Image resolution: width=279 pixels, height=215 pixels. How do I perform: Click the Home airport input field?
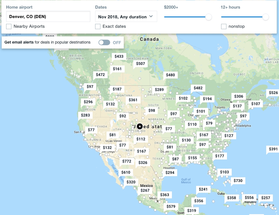[x=48, y=17]
